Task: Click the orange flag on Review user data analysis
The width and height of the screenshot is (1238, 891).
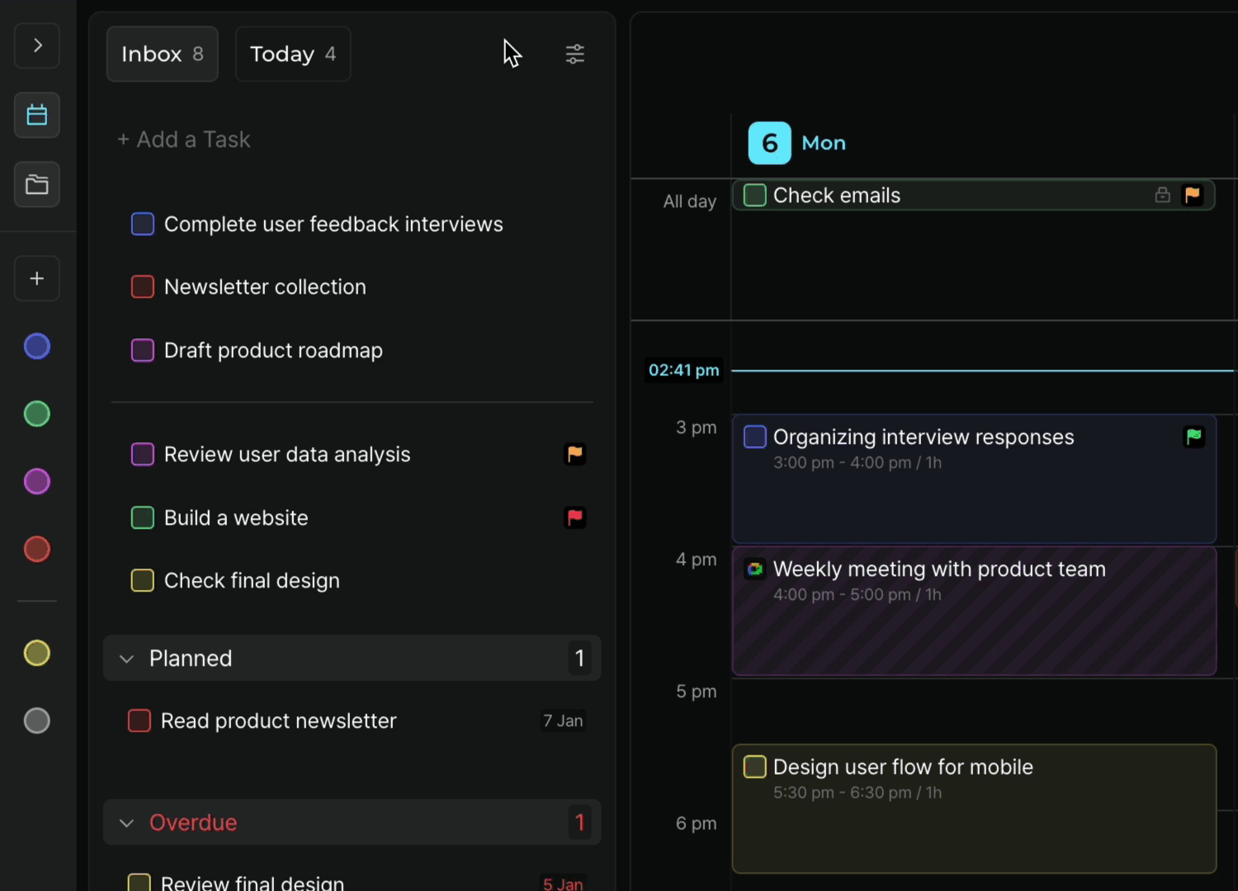Action: pyautogui.click(x=574, y=455)
